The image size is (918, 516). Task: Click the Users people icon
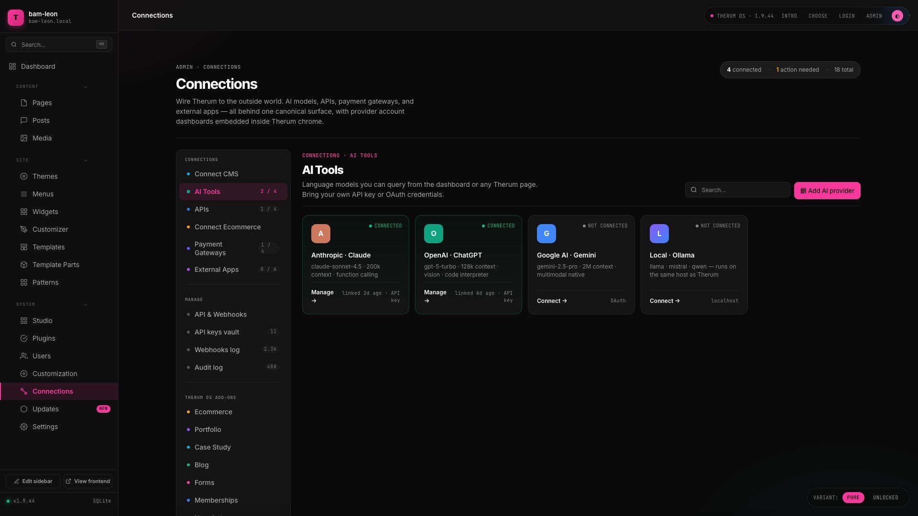24,356
